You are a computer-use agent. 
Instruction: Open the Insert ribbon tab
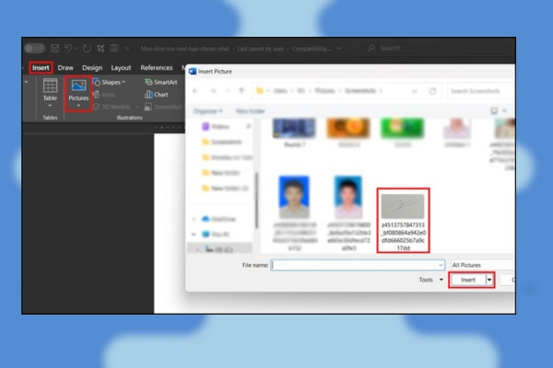[41, 67]
